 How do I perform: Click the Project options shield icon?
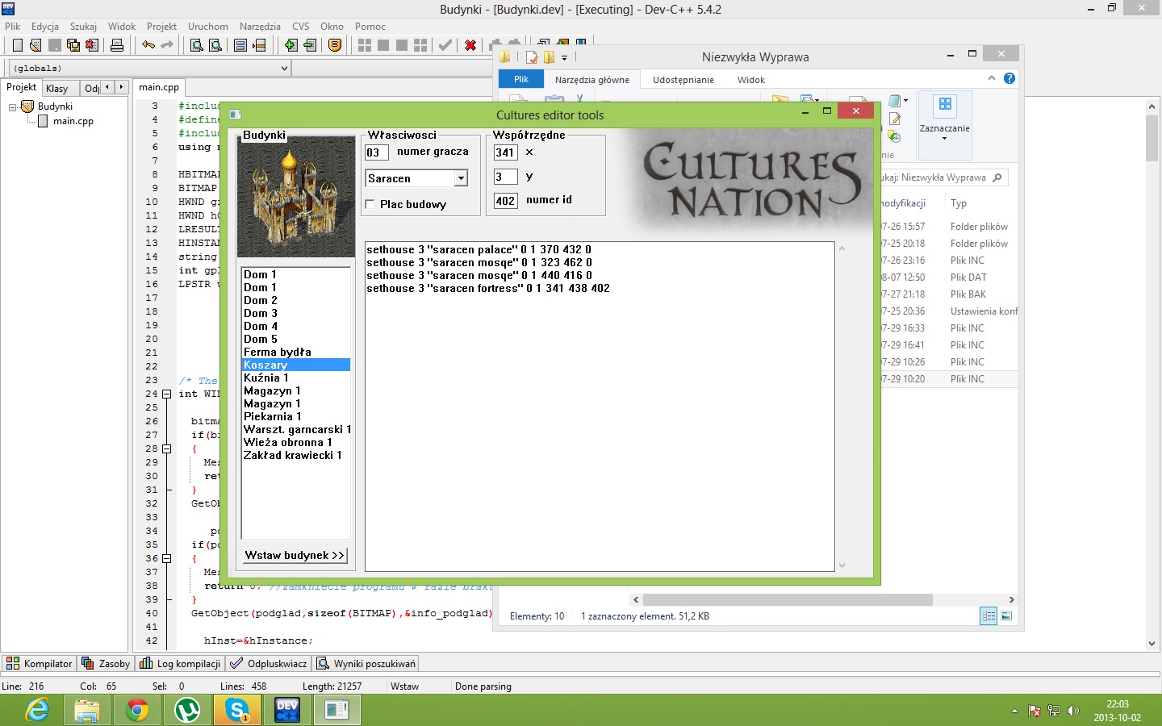click(334, 45)
